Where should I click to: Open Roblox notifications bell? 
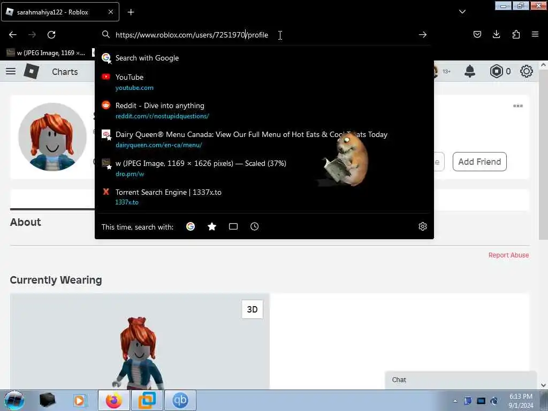(x=470, y=71)
